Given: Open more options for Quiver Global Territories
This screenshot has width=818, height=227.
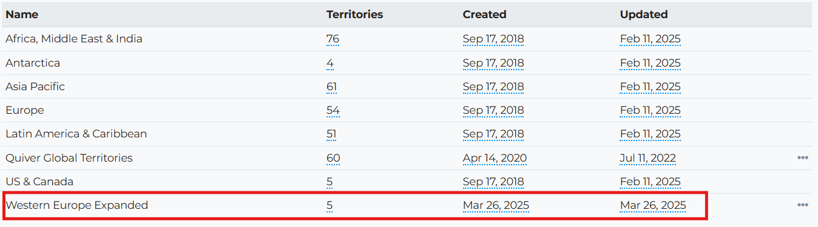Looking at the screenshot, I should coord(802,158).
